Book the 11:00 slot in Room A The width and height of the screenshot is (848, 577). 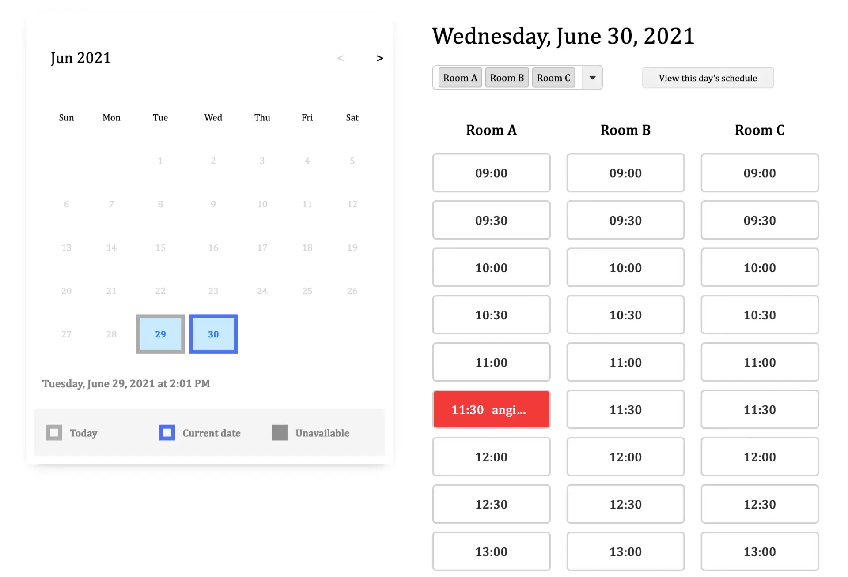(491, 362)
